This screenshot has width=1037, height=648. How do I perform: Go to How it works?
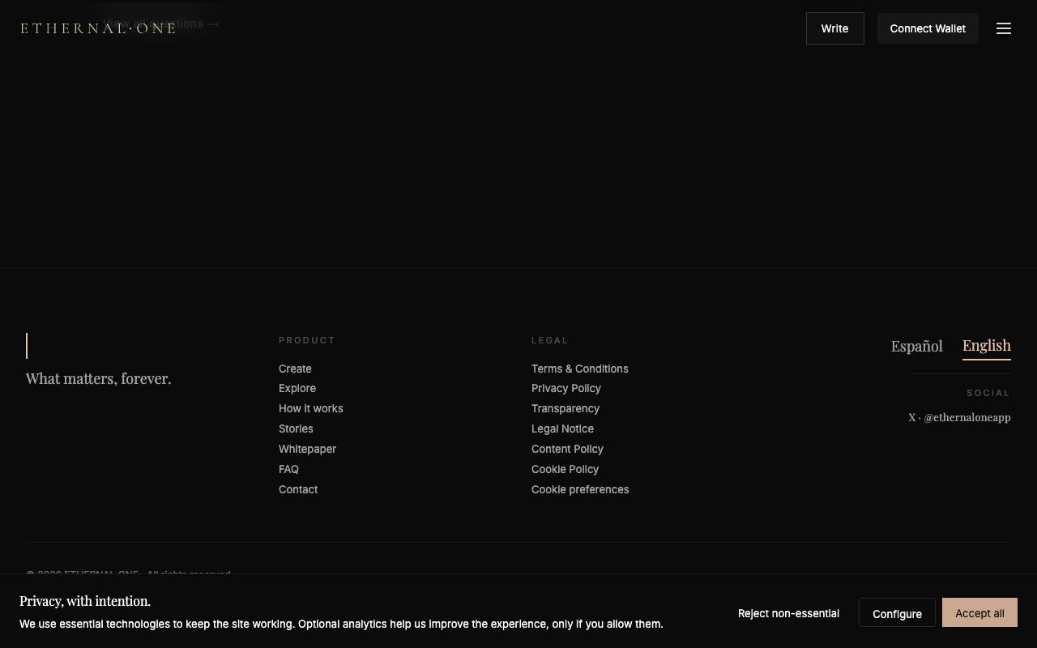311,408
